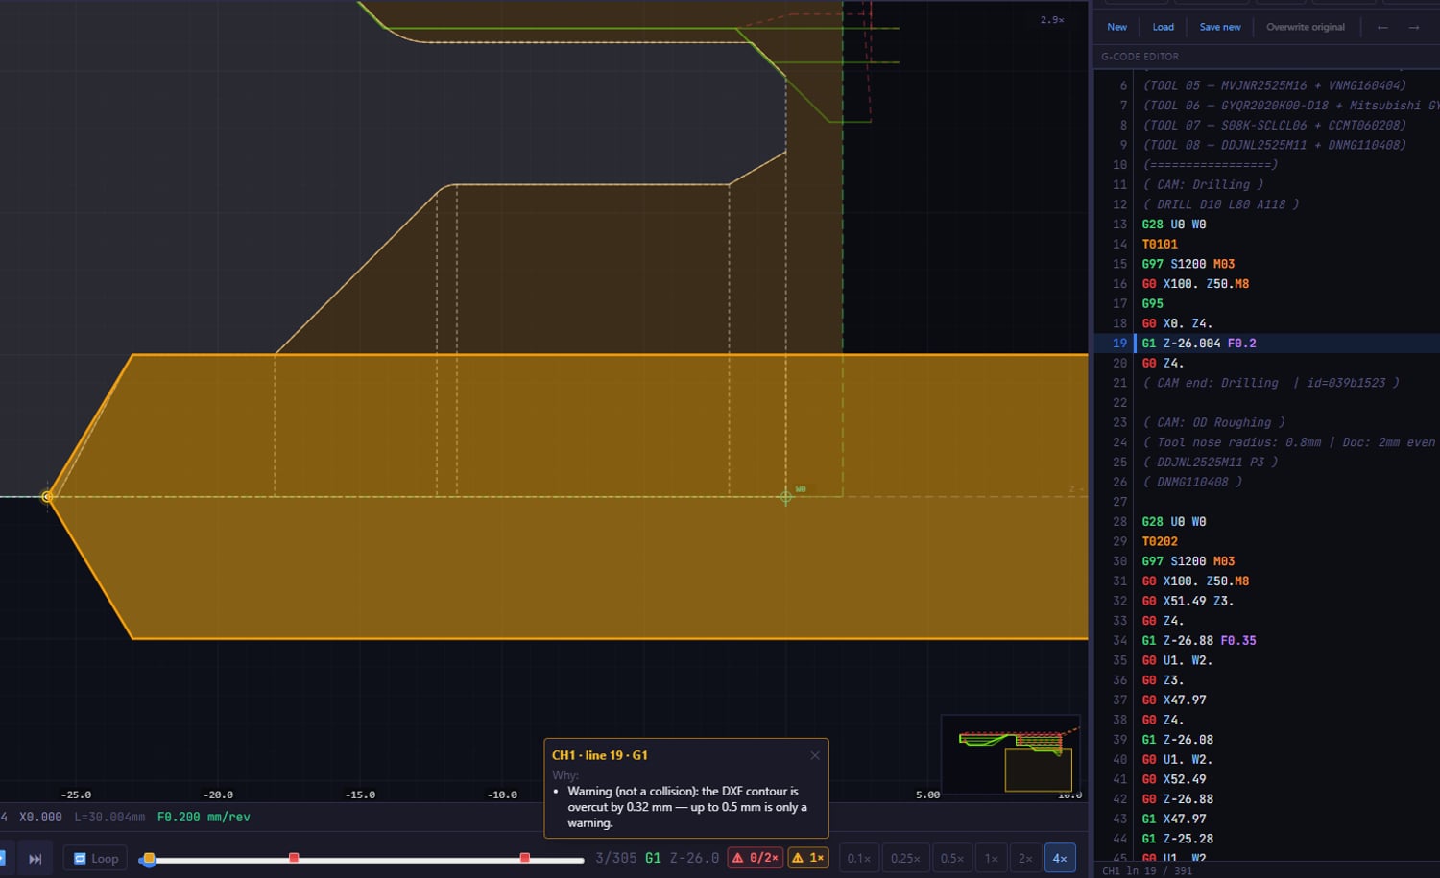Click the redo right-arrow icon

pyautogui.click(x=1414, y=27)
